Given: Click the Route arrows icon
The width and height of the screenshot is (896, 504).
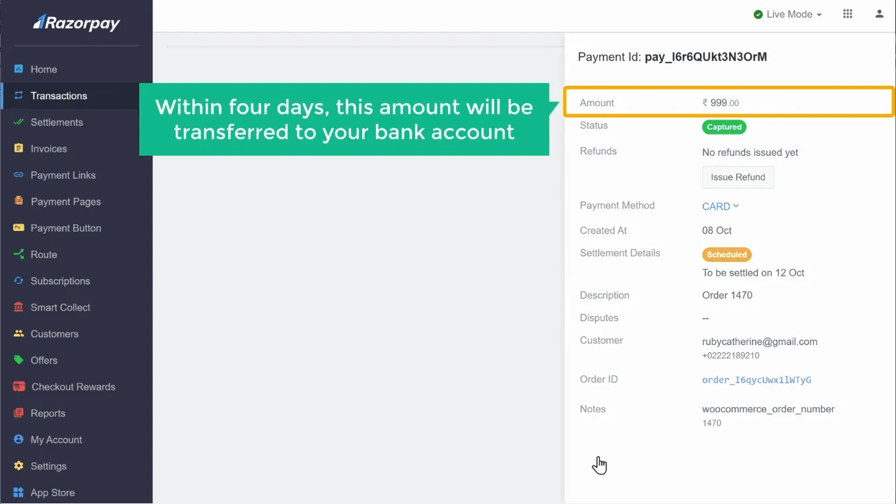Looking at the screenshot, I should click(18, 254).
